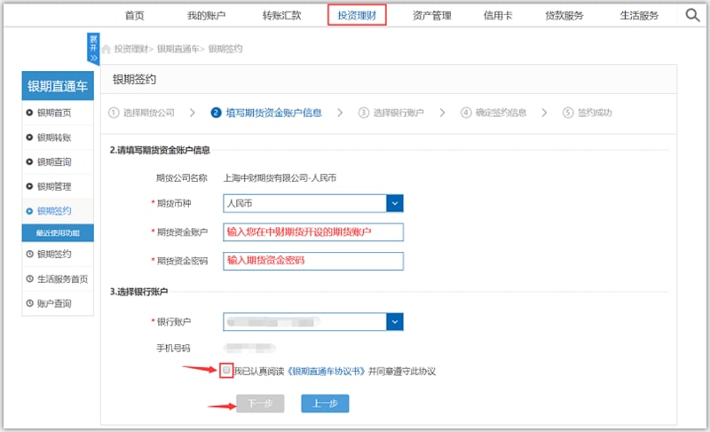Open 银期转账 from the sidebar
710x432 pixels.
pyautogui.click(x=54, y=137)
